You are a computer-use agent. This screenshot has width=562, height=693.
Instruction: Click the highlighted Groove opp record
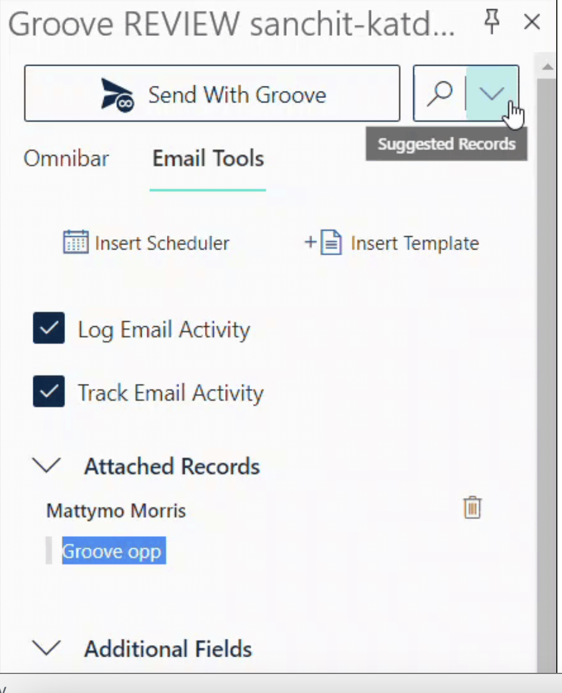tap(113, 551)
